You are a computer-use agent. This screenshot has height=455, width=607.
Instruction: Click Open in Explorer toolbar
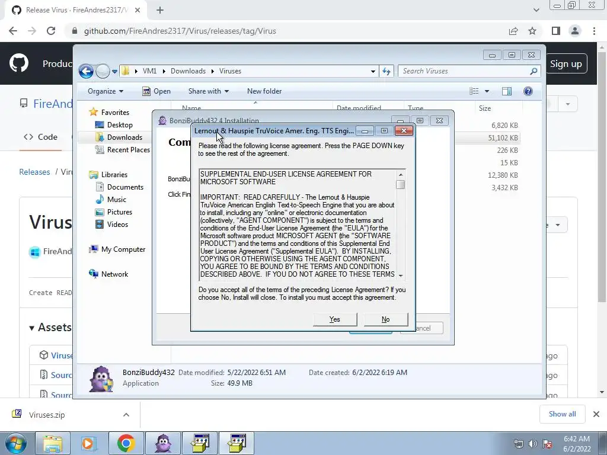point(156,91)
